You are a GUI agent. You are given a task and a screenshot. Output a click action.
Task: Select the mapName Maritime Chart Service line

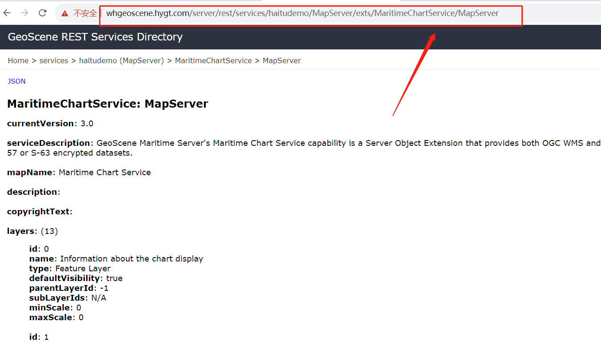79,173
